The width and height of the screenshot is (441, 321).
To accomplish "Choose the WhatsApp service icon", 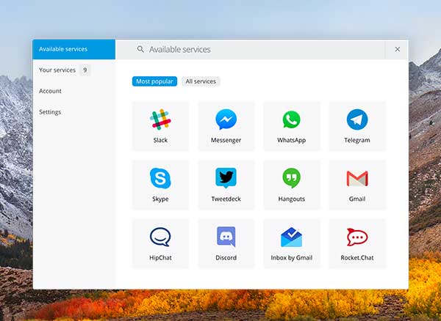I will click(291, 119).
